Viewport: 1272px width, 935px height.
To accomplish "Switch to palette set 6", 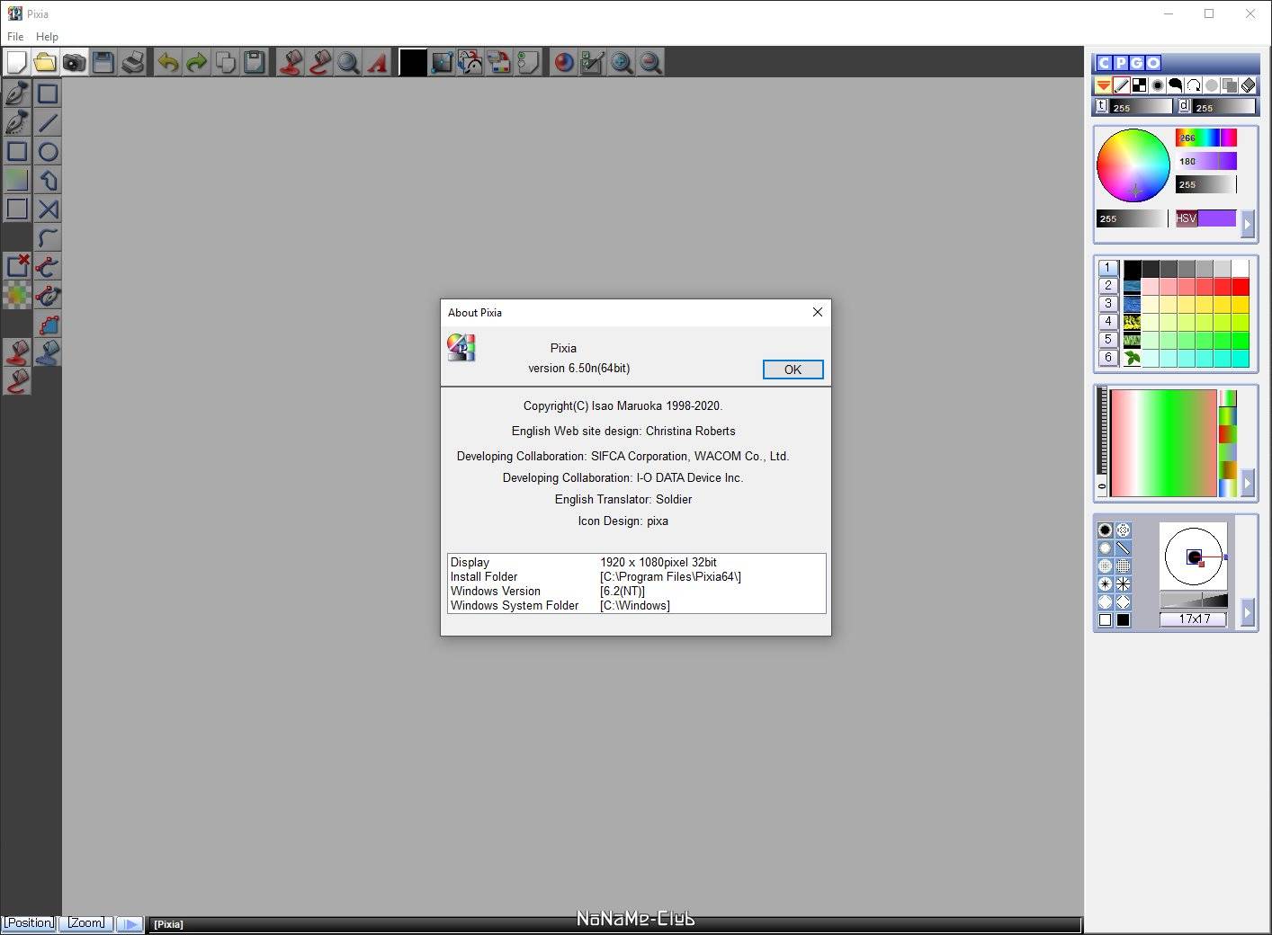I will (x=1108, y=358).
